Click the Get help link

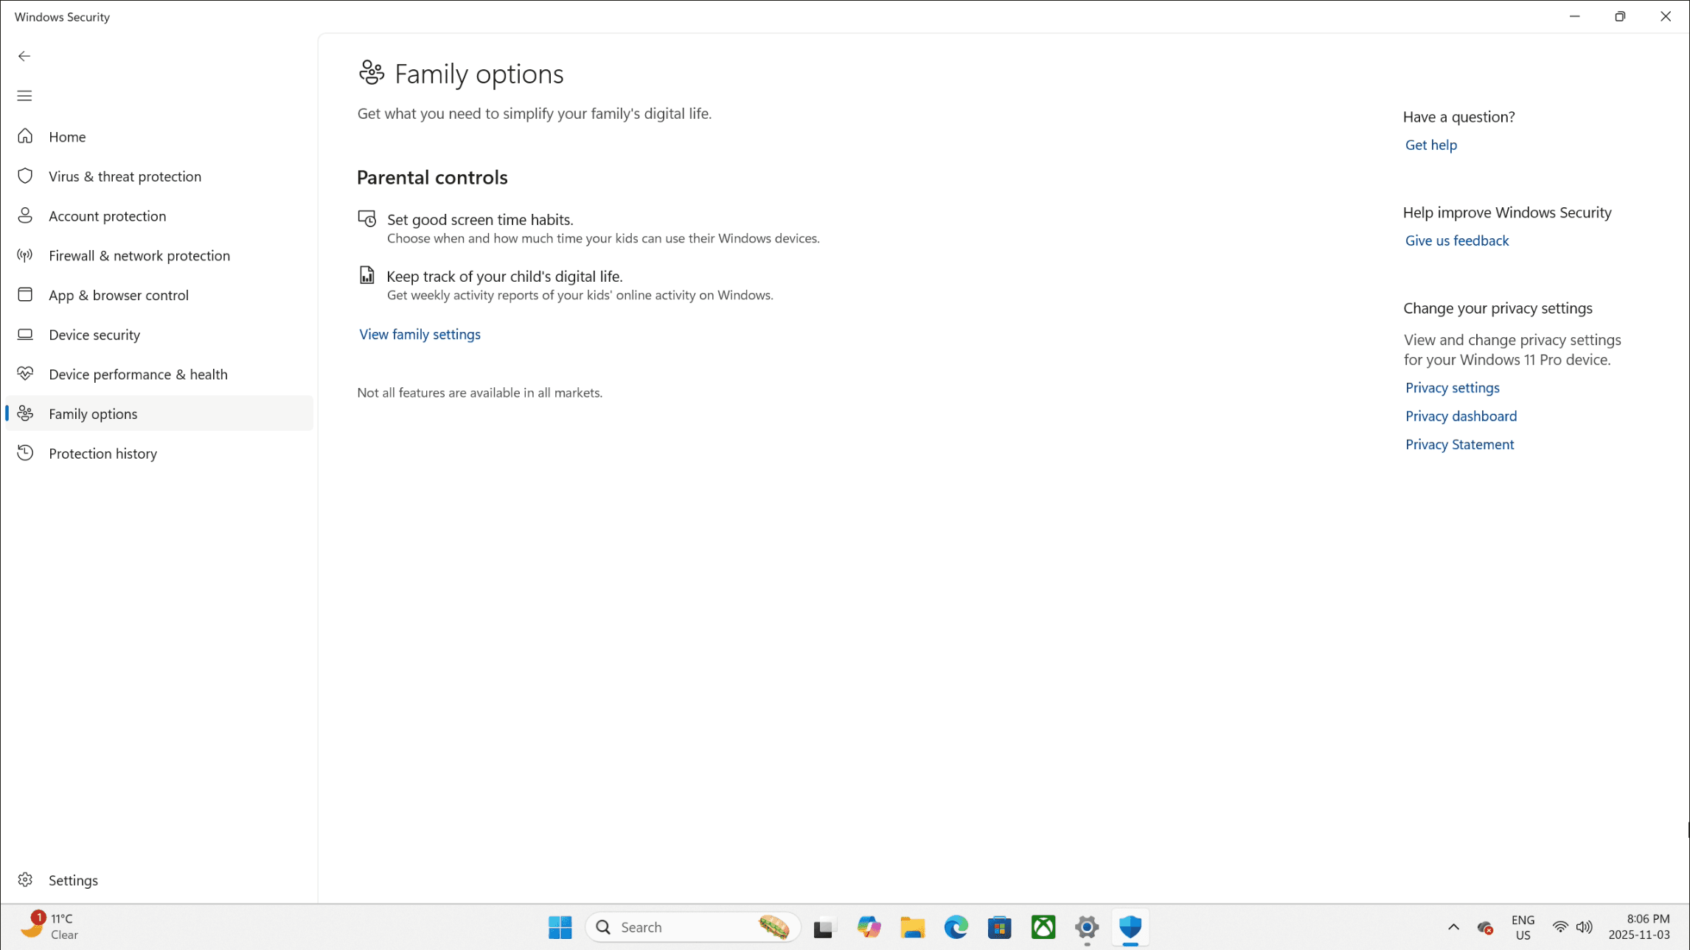(1430, 145)
